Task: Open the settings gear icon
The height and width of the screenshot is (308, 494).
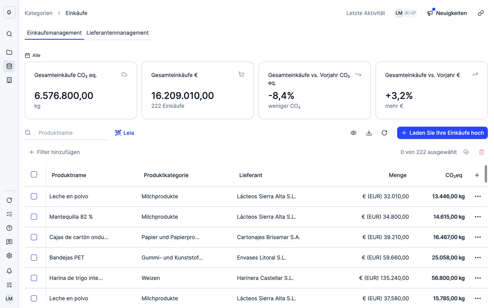Action: 9,256
